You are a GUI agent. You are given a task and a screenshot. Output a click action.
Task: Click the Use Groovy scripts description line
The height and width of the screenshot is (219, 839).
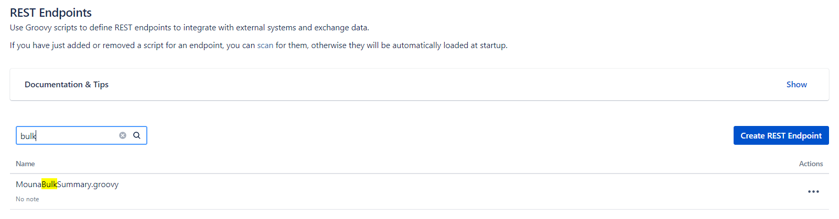[x=189, y=28]
